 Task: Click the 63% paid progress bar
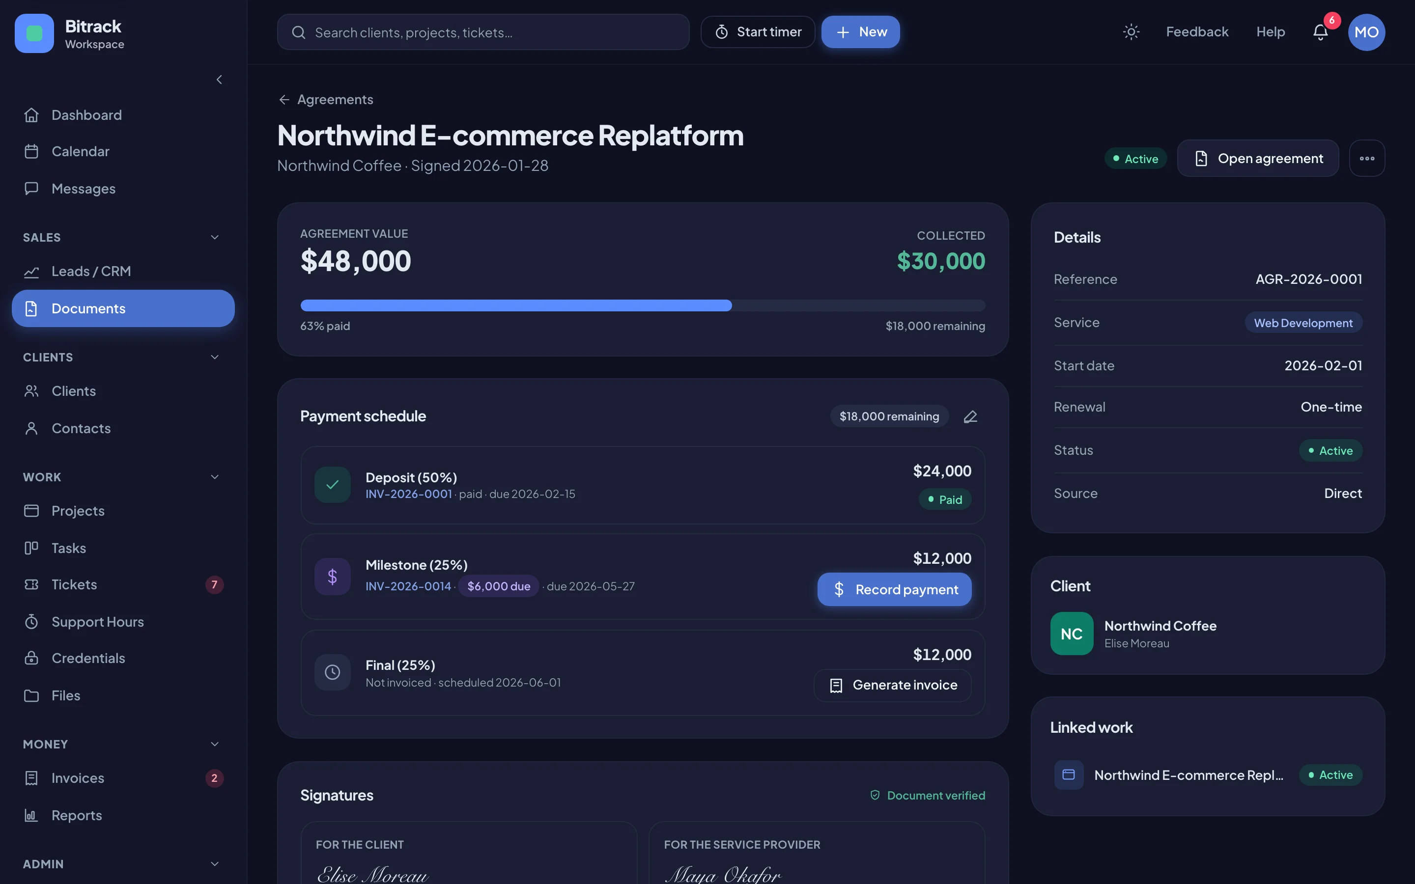point(643,305)
